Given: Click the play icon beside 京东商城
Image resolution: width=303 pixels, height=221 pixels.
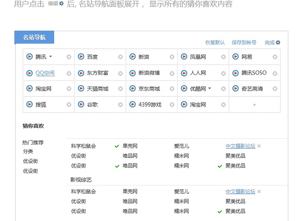Looking at the screenshot, I should click(x=132, y=88).
